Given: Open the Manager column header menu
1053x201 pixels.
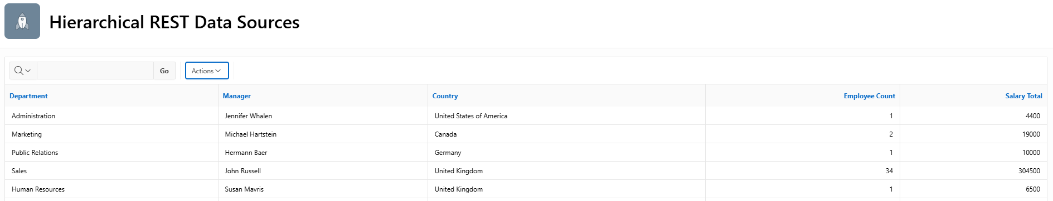Looking at the screenshot, I should [237, 96].
